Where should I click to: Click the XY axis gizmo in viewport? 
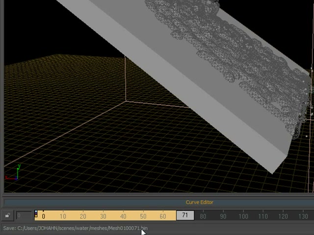13,172
